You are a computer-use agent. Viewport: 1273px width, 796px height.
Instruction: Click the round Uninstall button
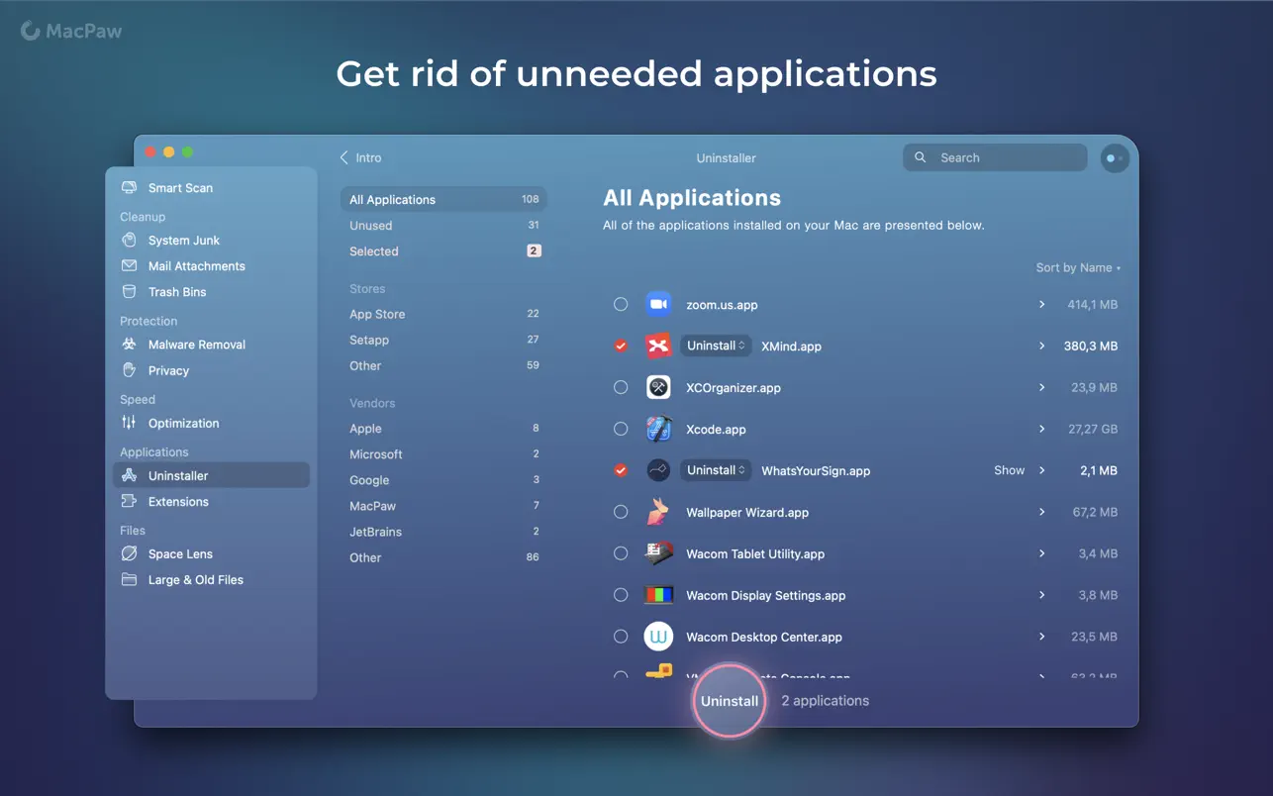pyautogui.click(x=730, y=700)
